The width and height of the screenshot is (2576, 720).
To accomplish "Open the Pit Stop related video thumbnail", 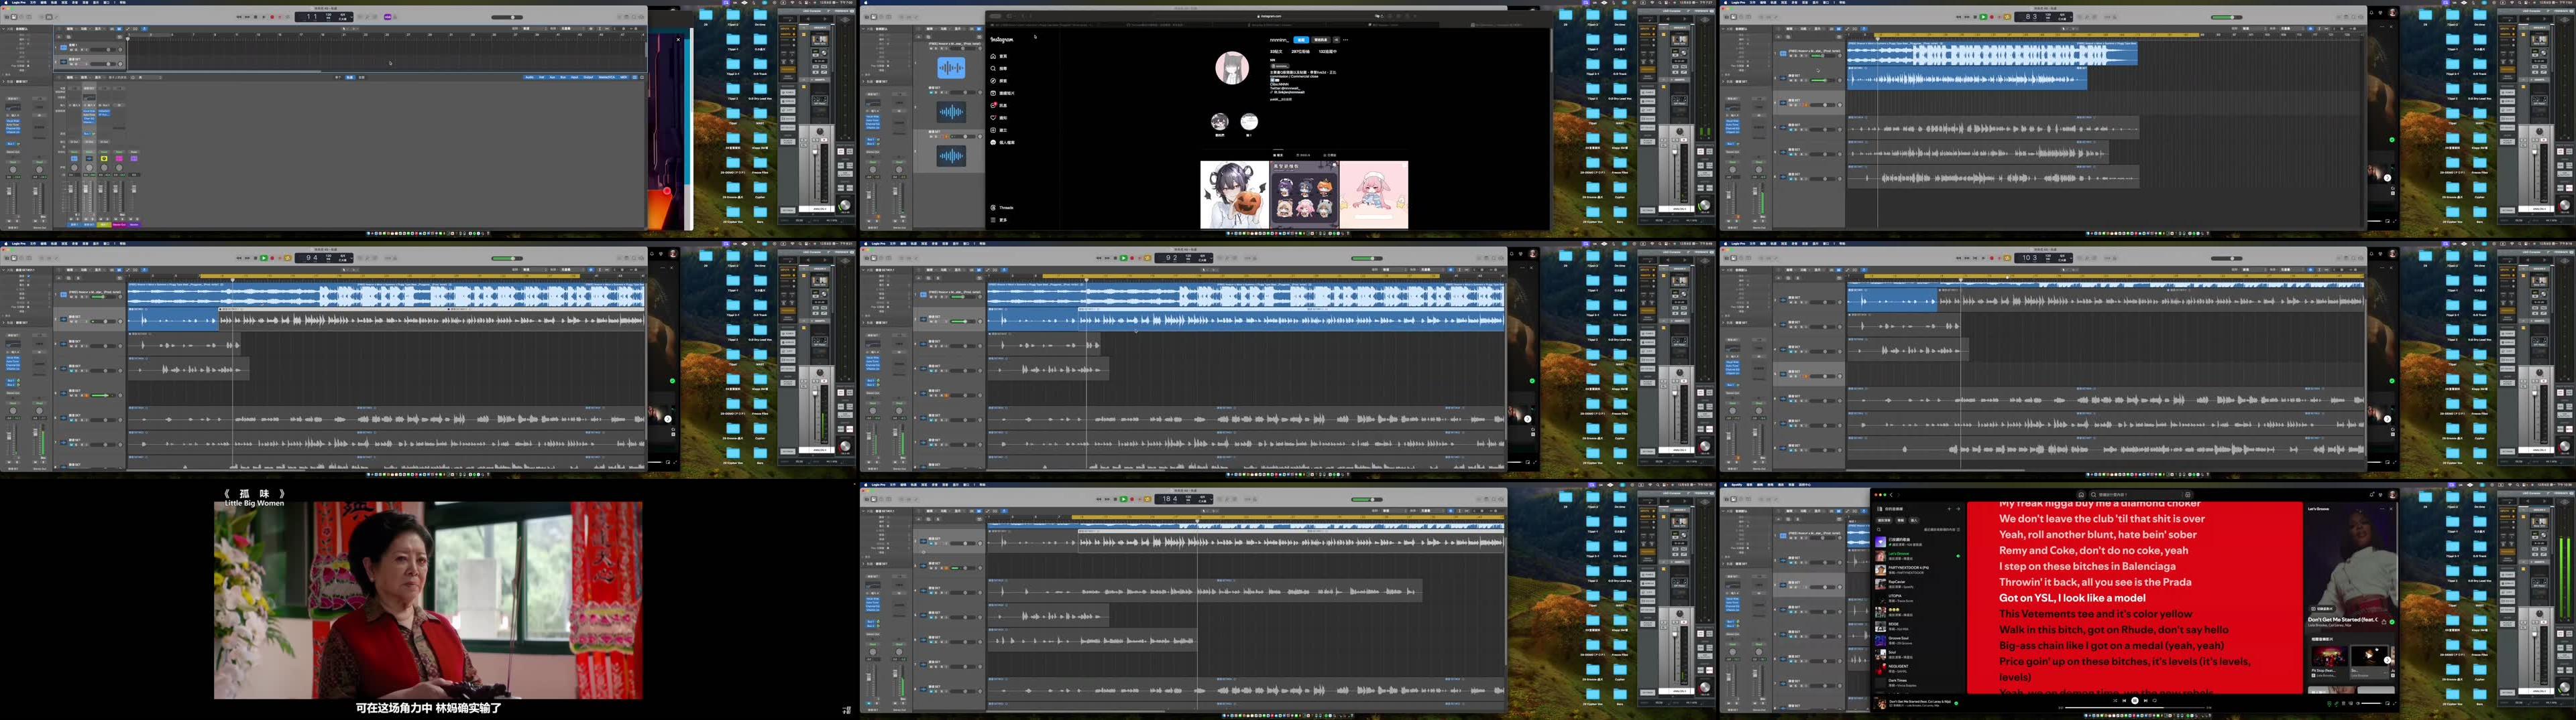I will [x=2330, y=656].
